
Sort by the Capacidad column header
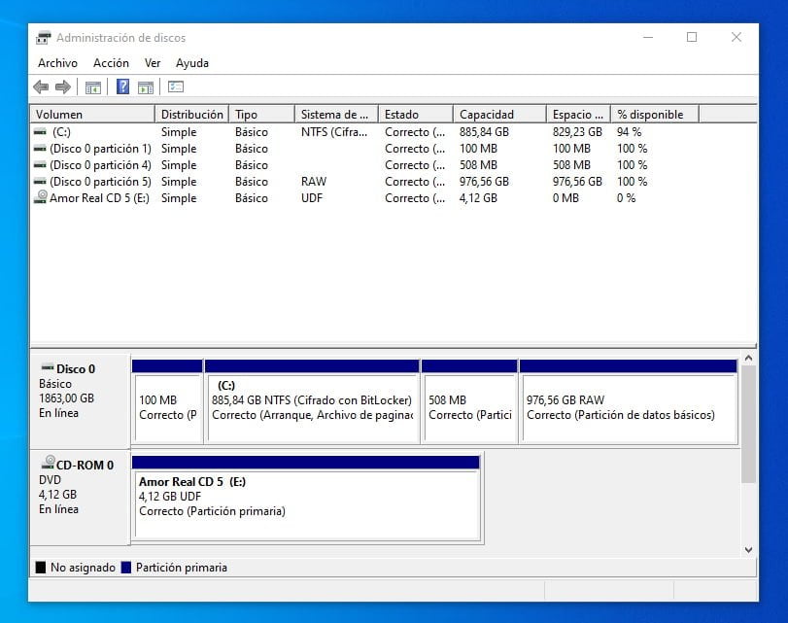500,114
